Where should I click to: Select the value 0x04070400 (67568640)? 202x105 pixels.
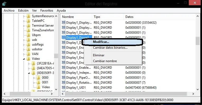[x=141, y=88]
